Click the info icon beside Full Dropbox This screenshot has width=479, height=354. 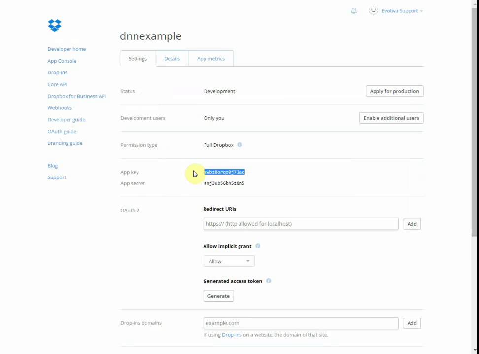[240, 145]
